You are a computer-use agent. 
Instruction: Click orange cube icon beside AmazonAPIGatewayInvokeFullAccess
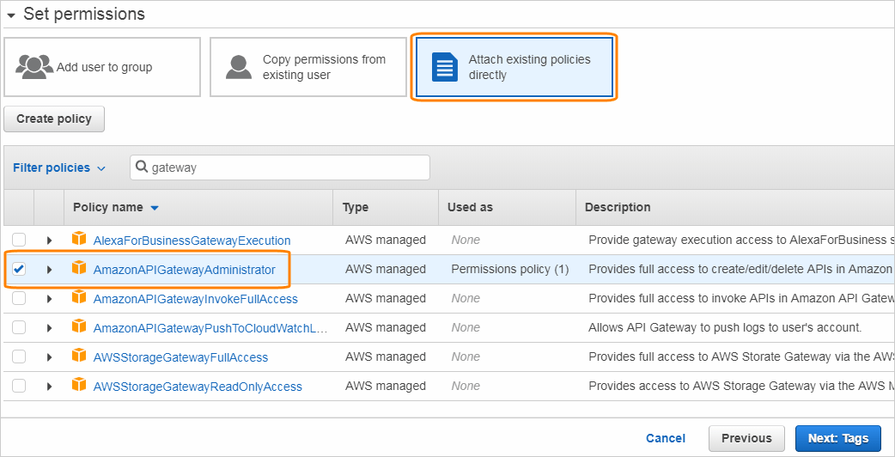(79, 298)
